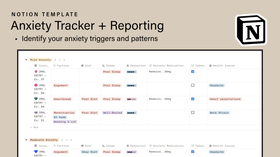Click the Hydration drop icon in Moderate Anxiety header

tap(128, 146)
